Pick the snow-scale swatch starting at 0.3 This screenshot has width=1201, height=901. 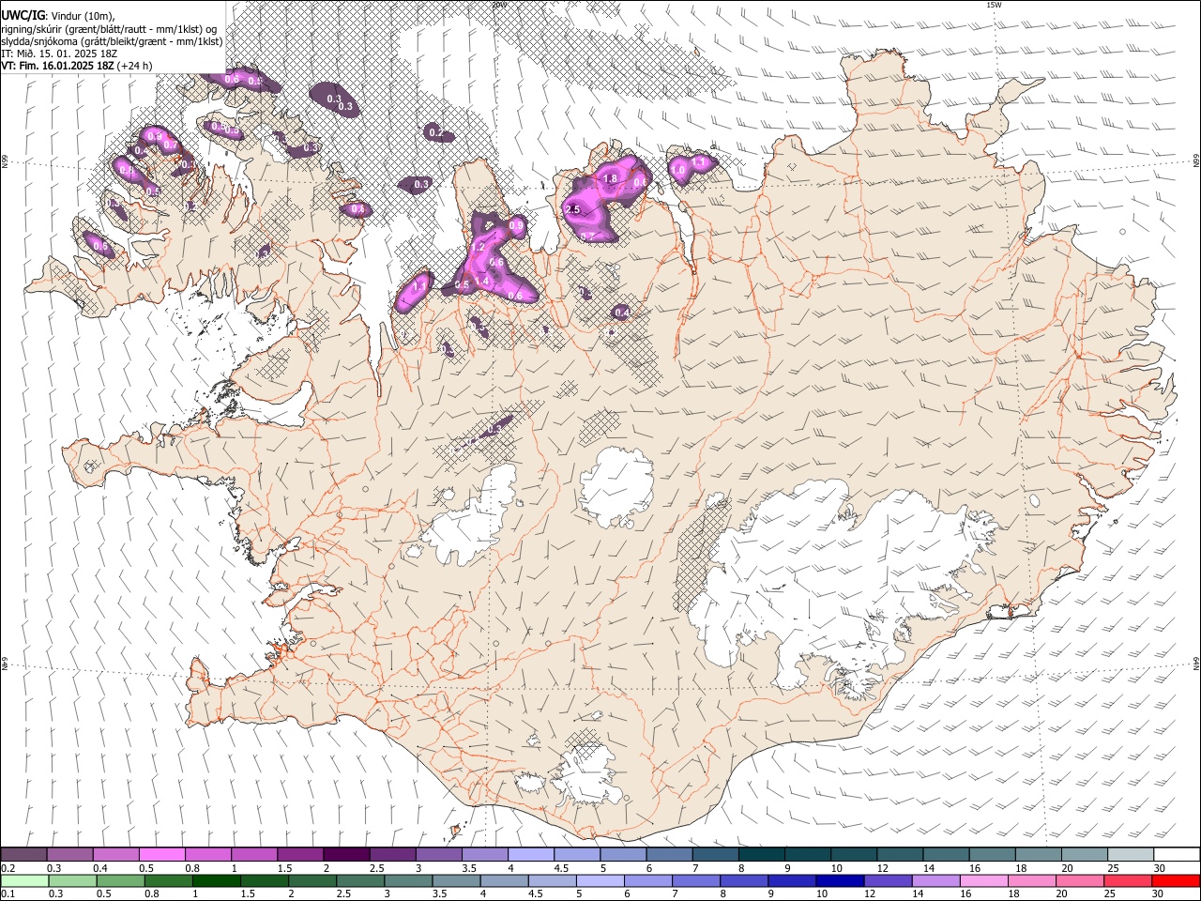[x=70, y=854]
